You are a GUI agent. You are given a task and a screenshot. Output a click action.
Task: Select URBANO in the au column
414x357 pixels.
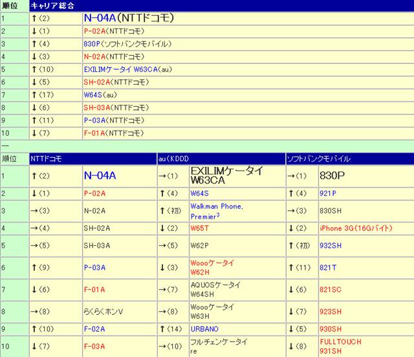[204, 329]
